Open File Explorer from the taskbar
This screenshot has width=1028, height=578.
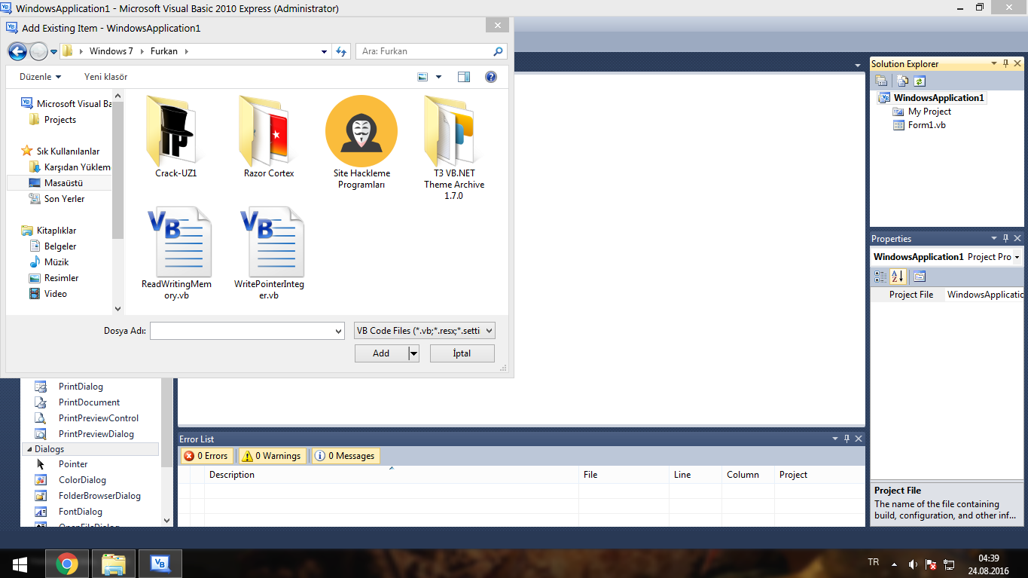click(x=114, y=564)
